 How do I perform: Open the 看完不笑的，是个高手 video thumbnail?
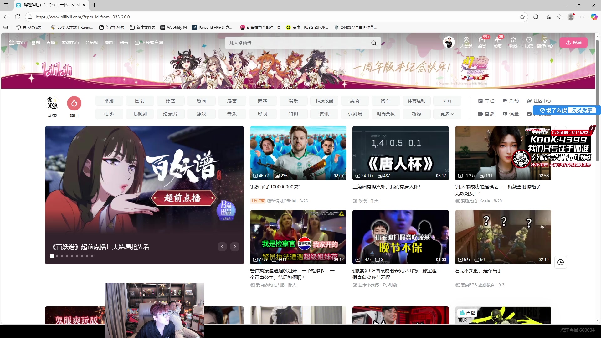coord(503,237)
